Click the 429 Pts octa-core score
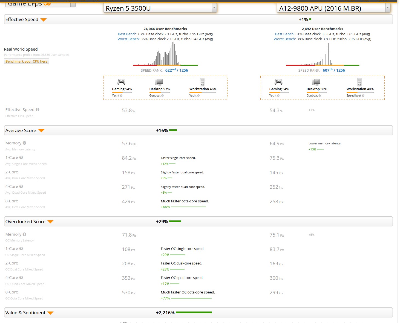 coord(128,202)
